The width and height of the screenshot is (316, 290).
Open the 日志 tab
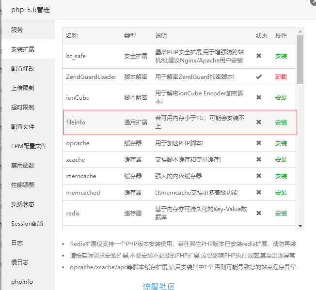pos(28,243)
